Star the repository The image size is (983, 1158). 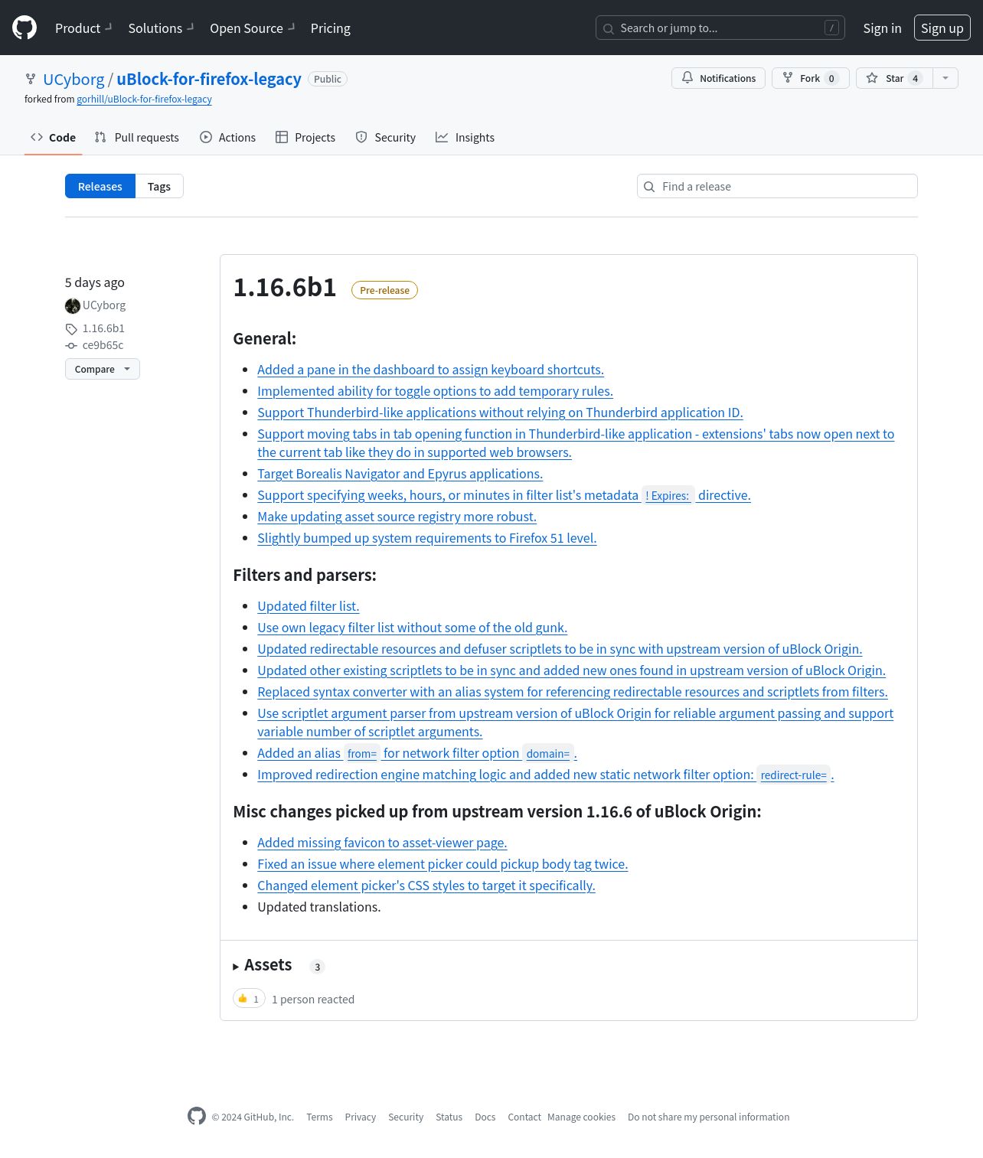point(894,78)
